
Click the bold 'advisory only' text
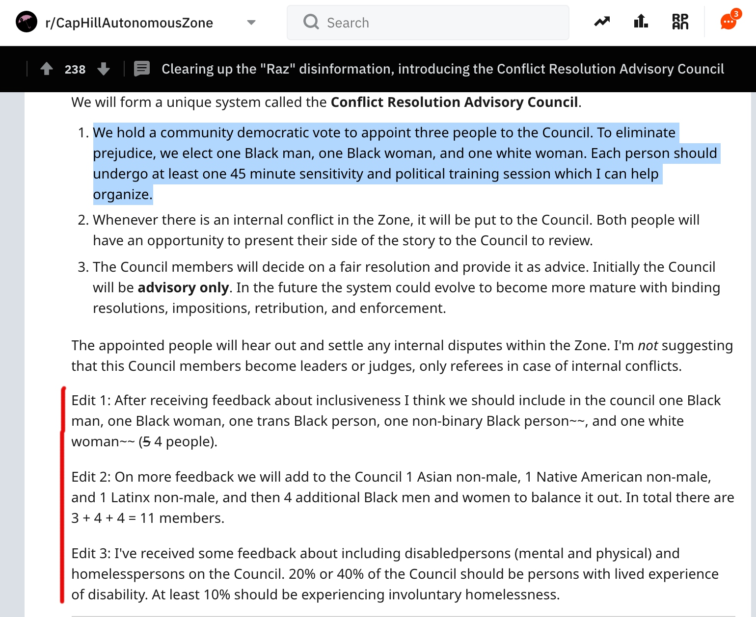pyautogui.click(x=183, y=287)
